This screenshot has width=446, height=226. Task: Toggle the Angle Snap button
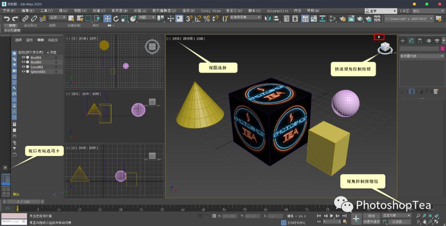point(198,19)
